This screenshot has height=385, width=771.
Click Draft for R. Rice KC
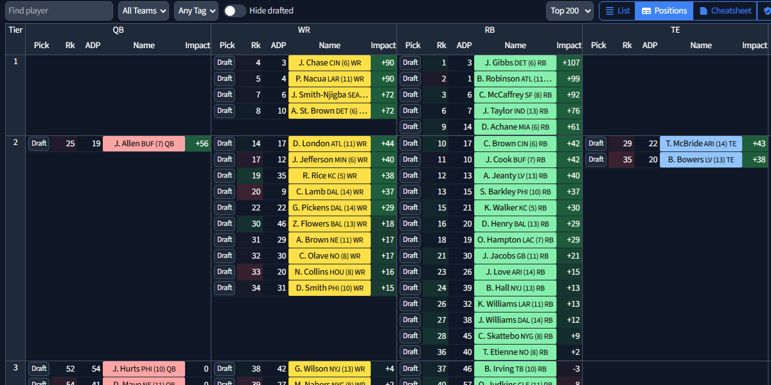click(x=225, y=176)
